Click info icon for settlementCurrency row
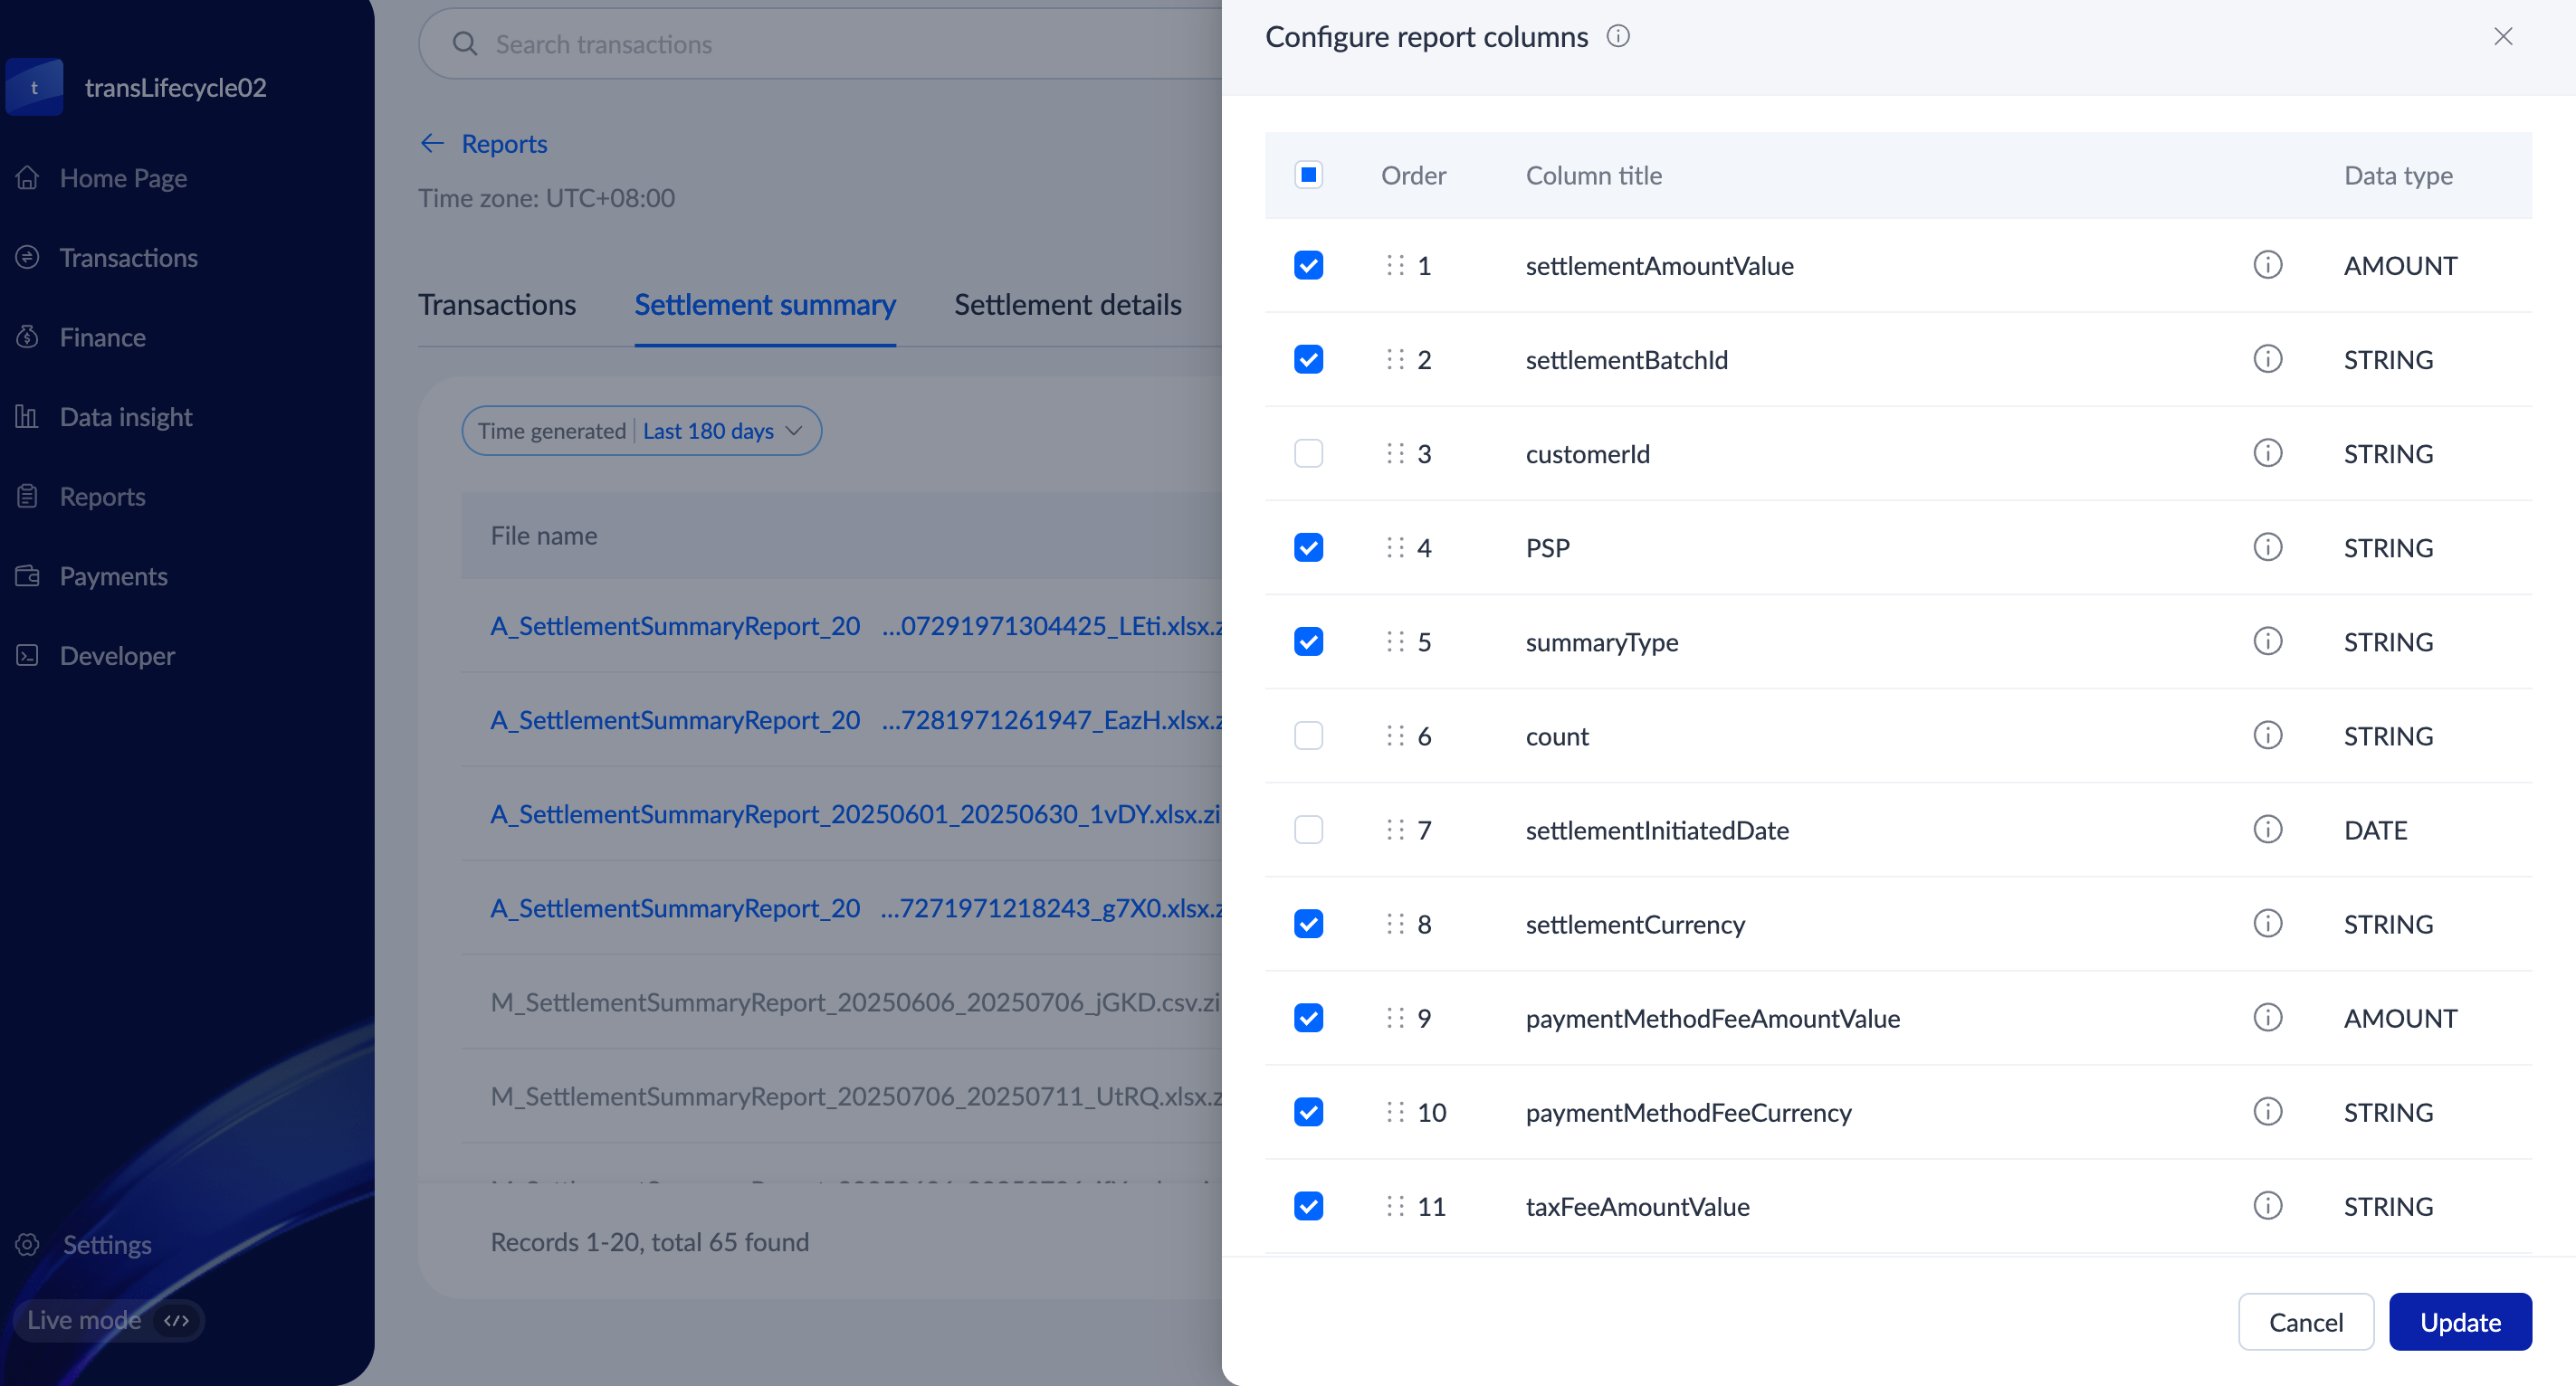This screenshot has height=1386, width=2576. tap(2267, 924)
